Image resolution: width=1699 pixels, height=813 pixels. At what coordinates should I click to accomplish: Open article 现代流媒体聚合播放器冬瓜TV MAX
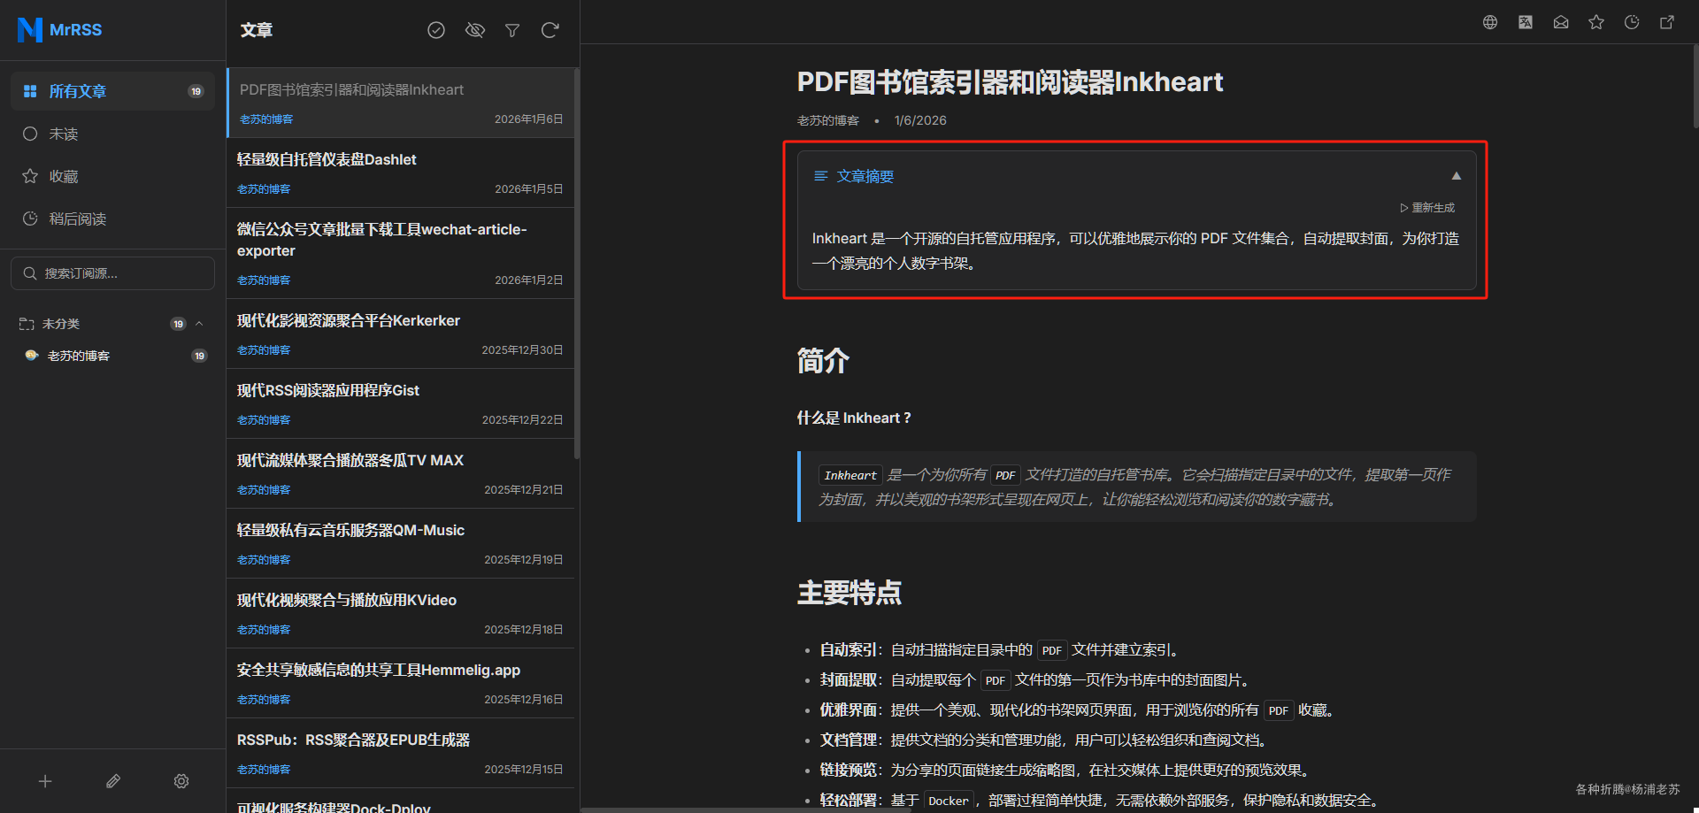click(400, 473)
